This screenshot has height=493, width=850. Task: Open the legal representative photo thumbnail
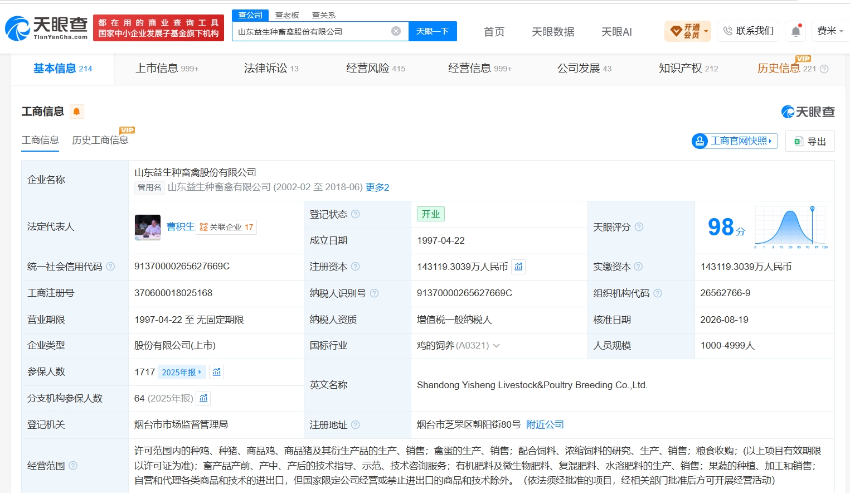click(148, 227)
